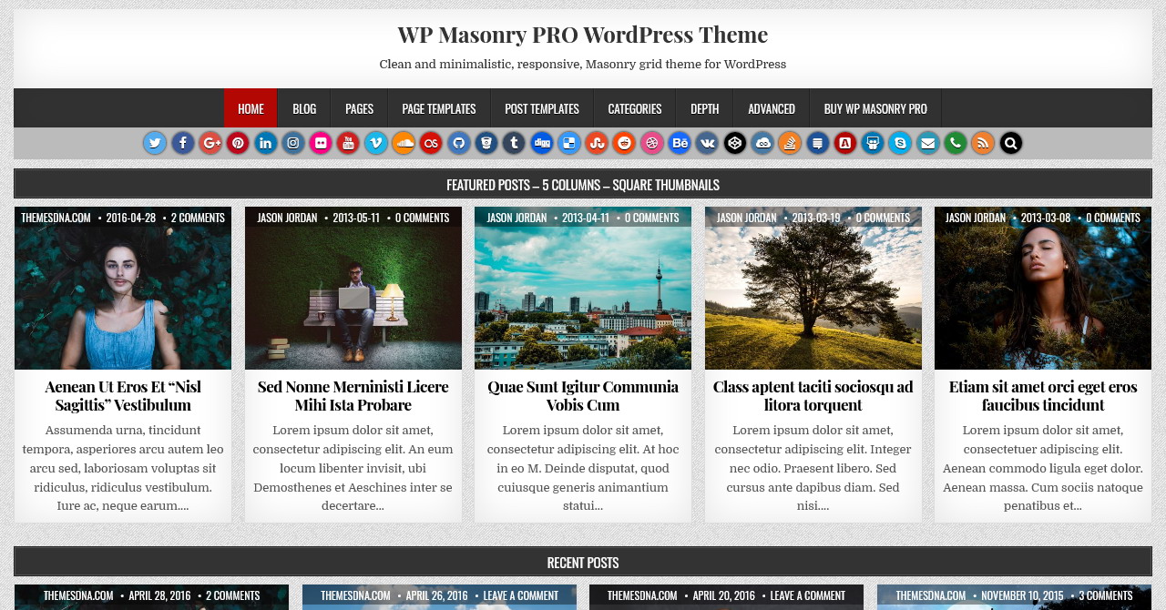
Task: Click BUY WP MASONRY PRO menu item
Action: click(x=875, y=108)
